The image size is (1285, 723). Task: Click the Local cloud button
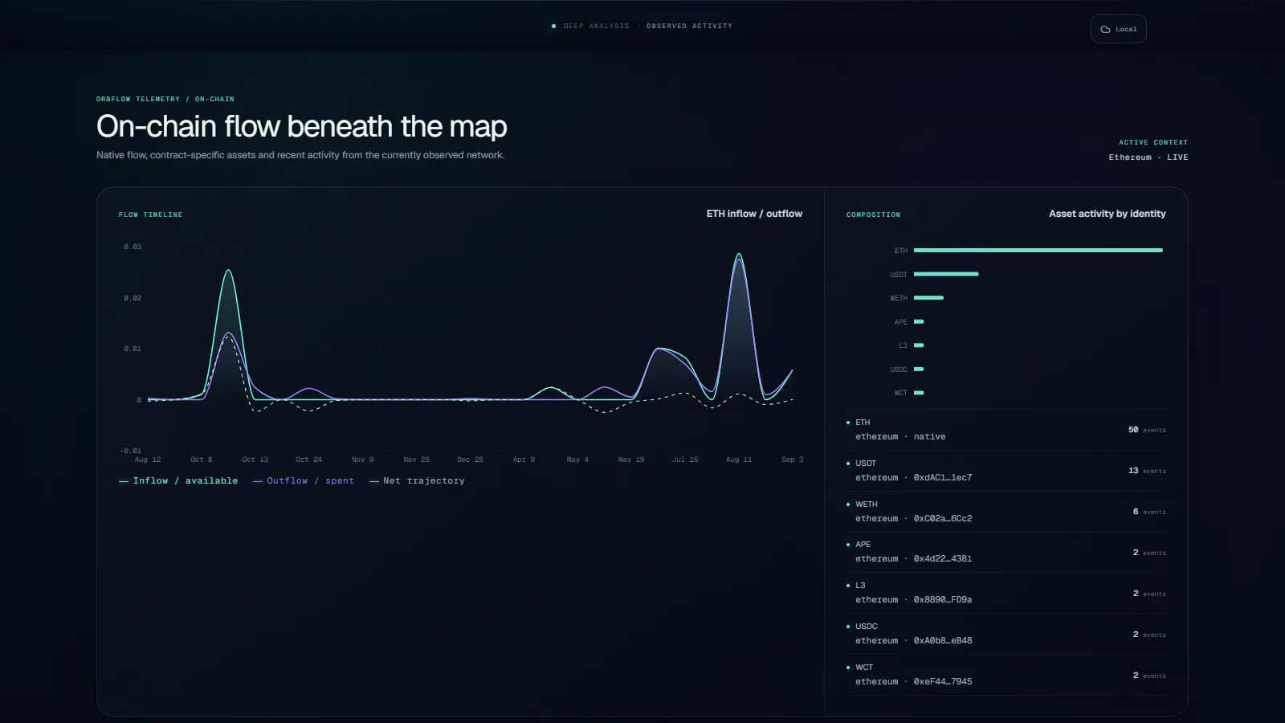tap(1118, 29)
